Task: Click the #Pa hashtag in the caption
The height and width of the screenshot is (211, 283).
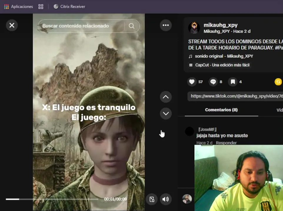Action: [x=279, y=48]
